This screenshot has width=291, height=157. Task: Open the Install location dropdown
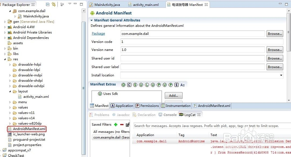click(281, 75)
